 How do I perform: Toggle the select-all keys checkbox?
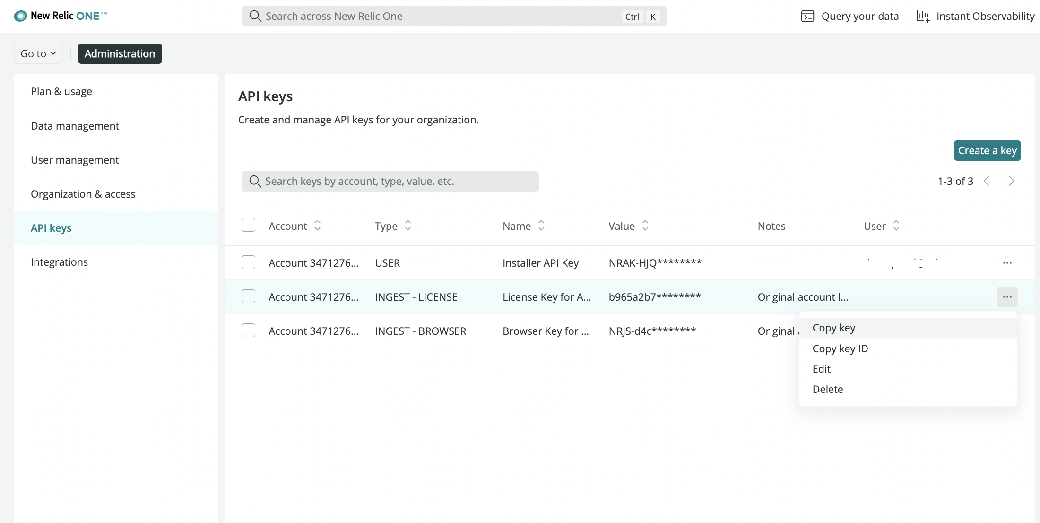[x=248, y=225]
